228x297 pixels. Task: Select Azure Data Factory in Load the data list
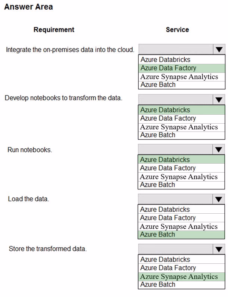pyautogui.click(x=181, y=218)
